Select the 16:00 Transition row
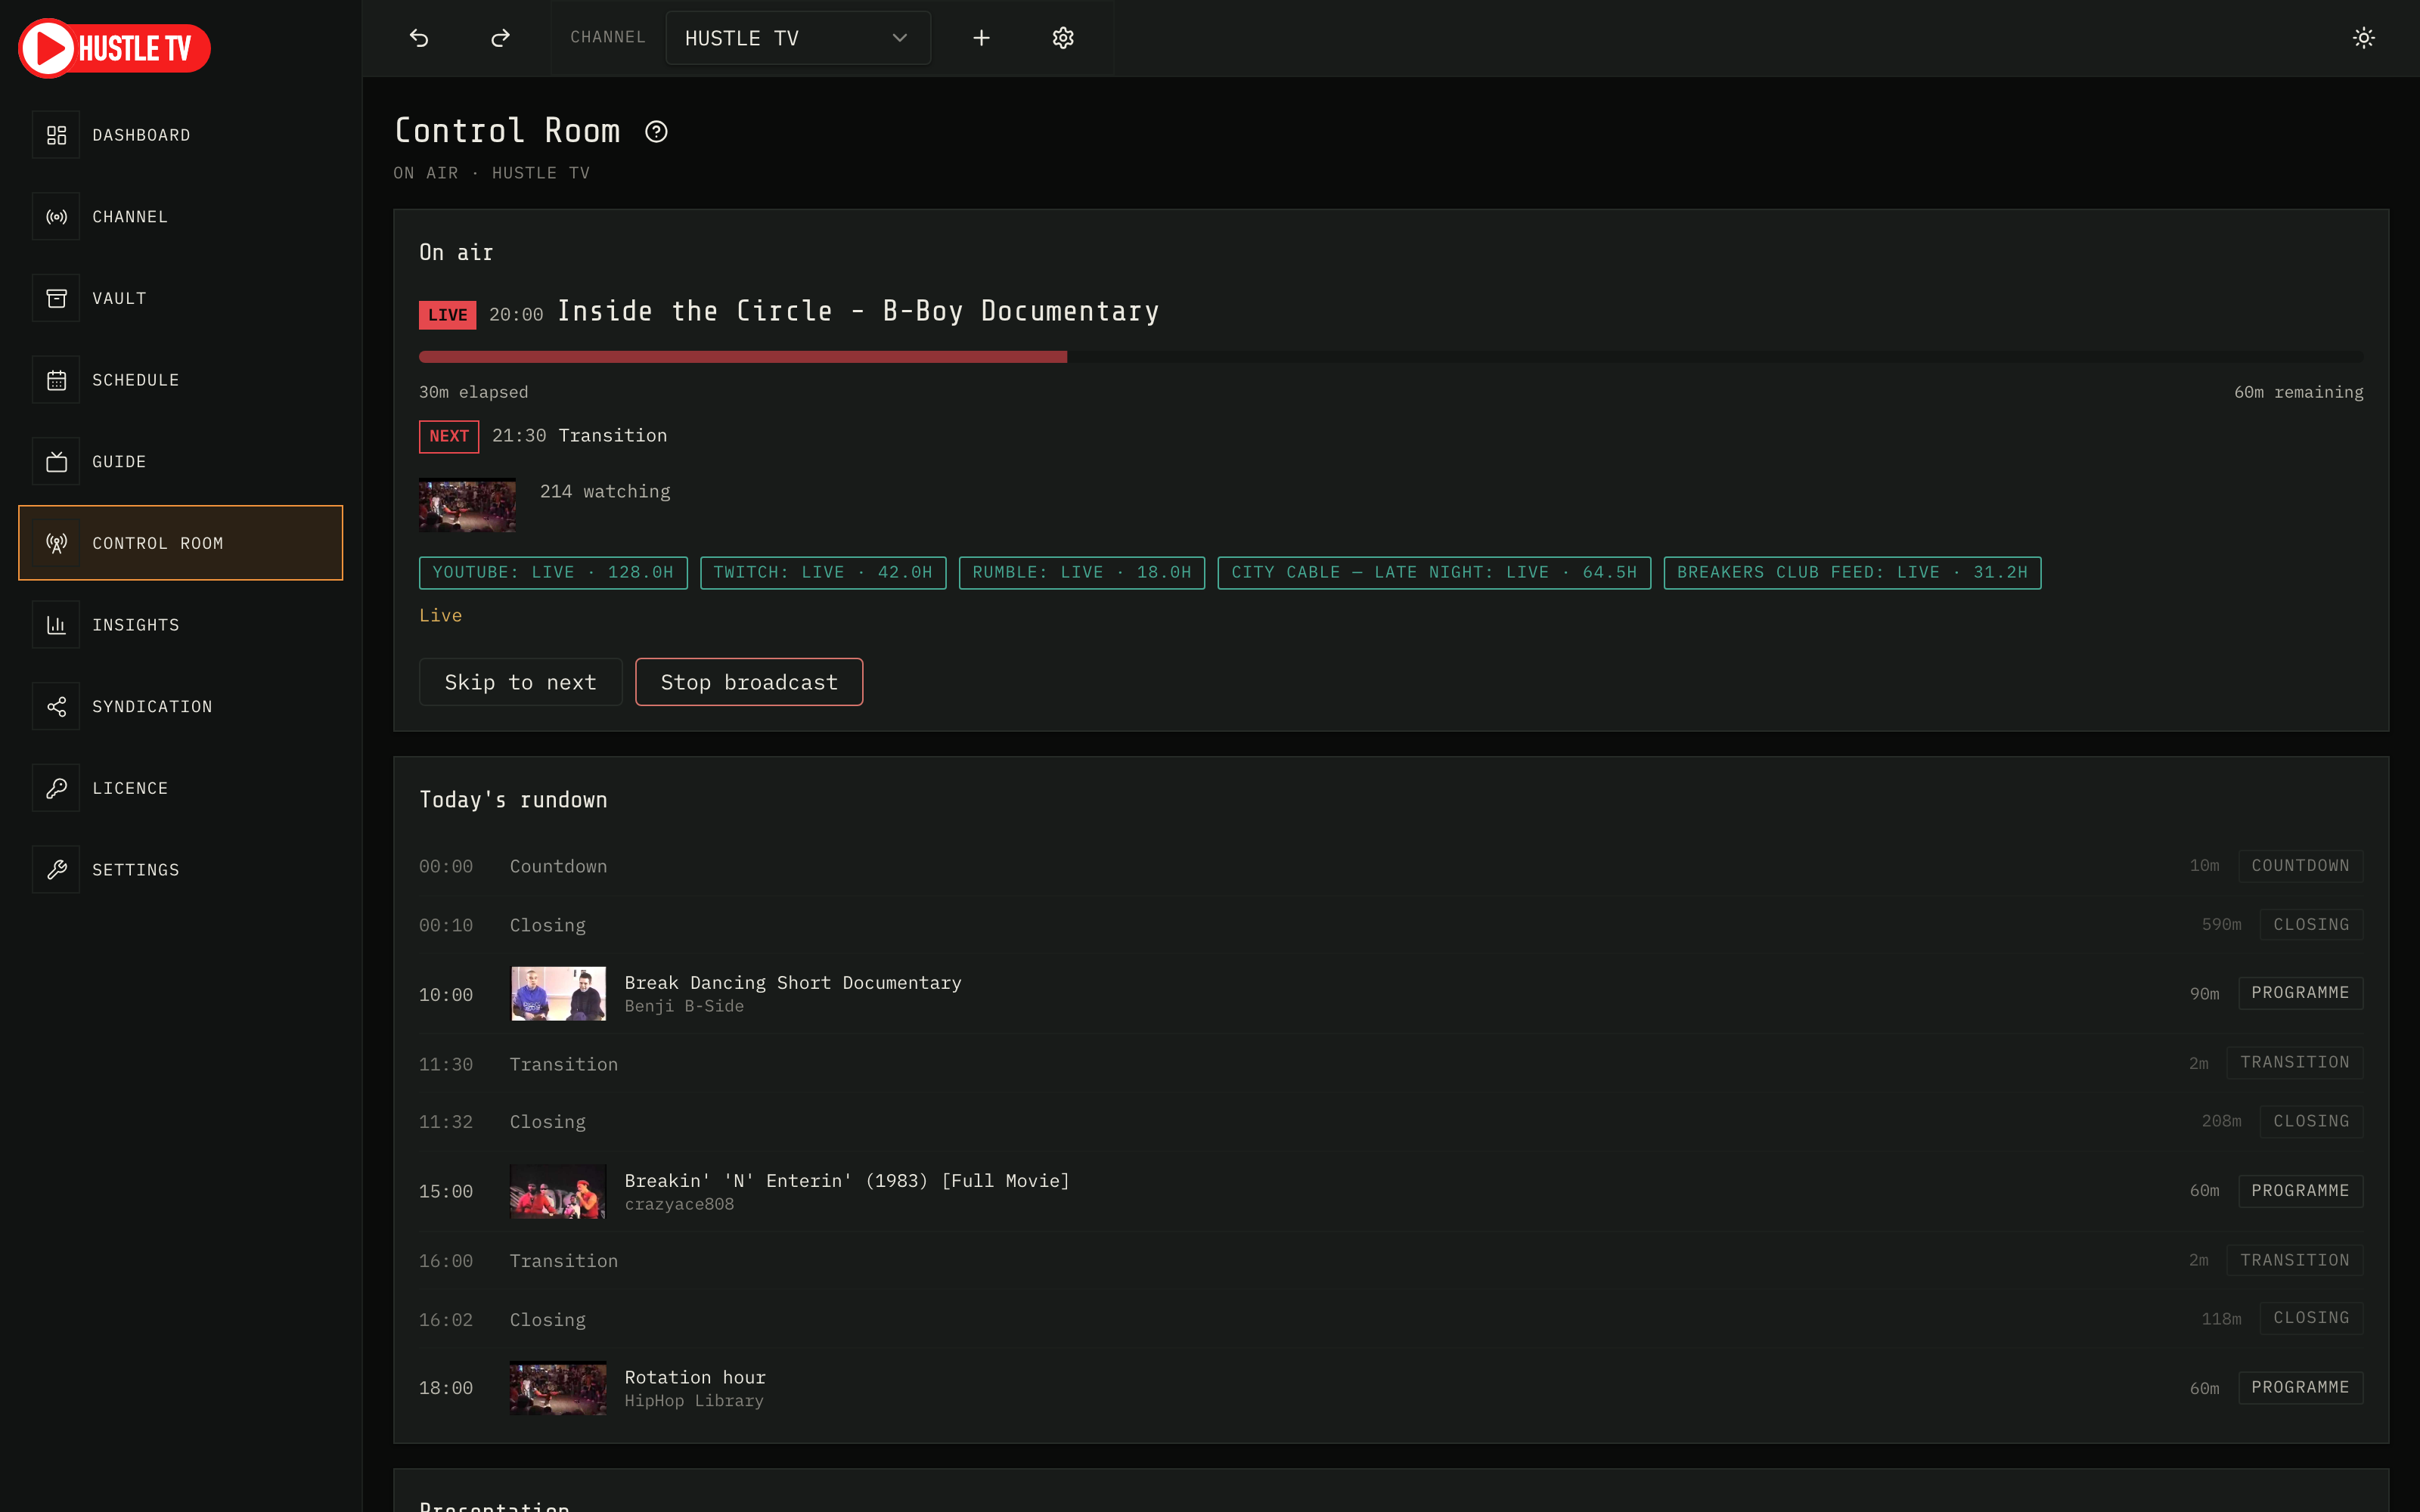The height and width of the screenshot is (1512, 2420). click(1391, 1261)
